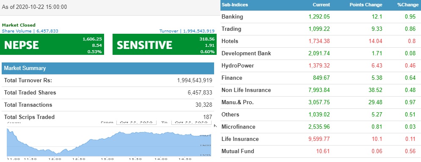Click Manu.& Pro. points change 29.48
Screen dimensions: 421x162
pyautogui.click(x=375, y=102)
